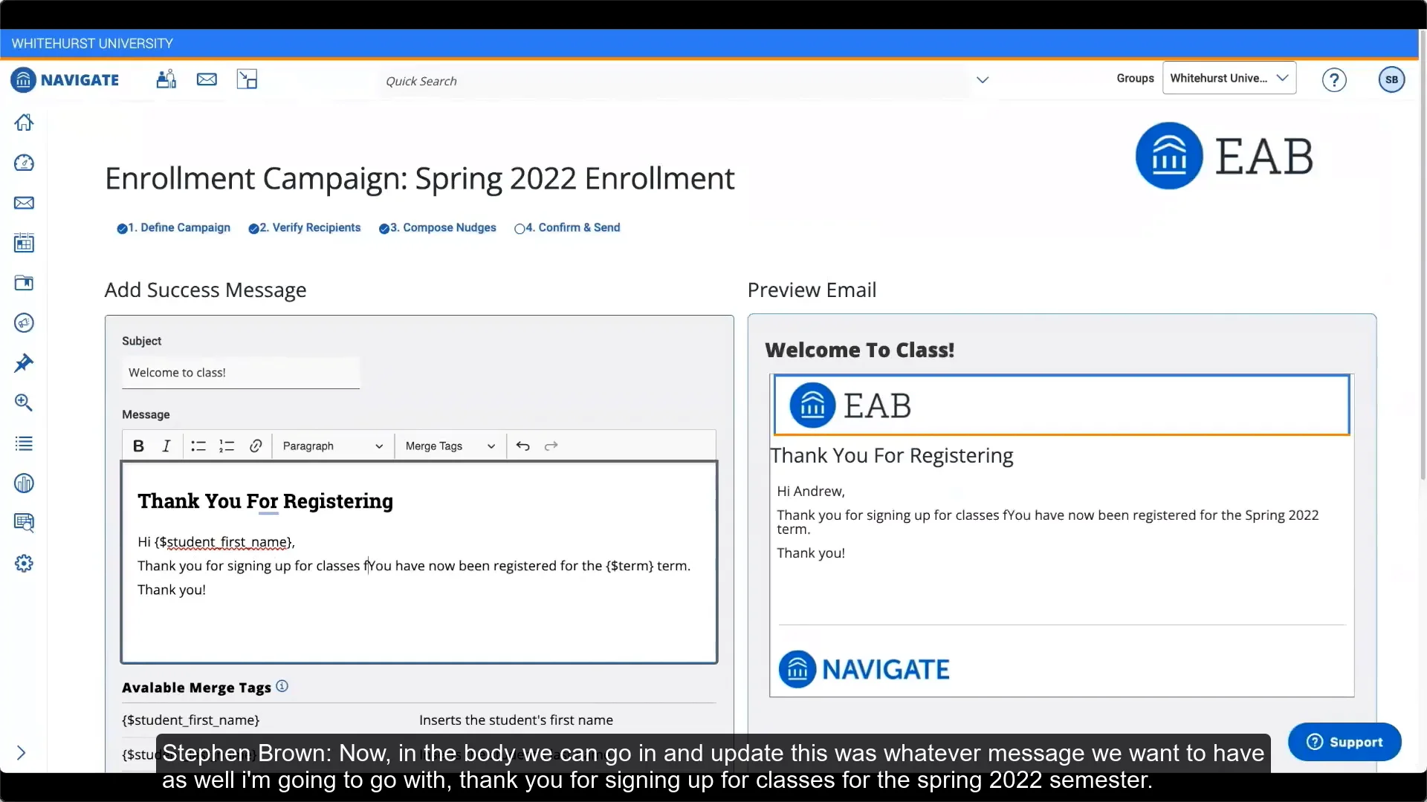Click the EAB logo in preview email
This screenshot has width=1427, height=802.
coord(850,405)
